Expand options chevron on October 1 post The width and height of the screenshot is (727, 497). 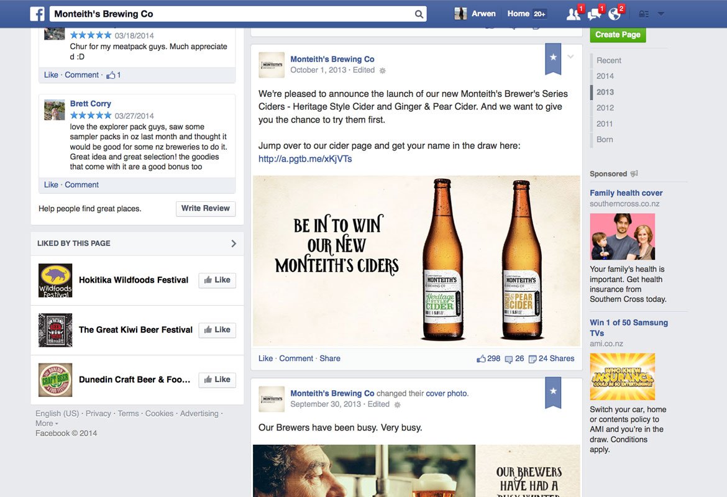(x=571, y=57)
